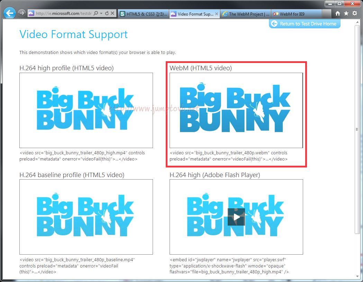Click the 'H.264 baseline profile (HTML5 video)' title
The image size is (363, 282).
[x=72, y=175]
